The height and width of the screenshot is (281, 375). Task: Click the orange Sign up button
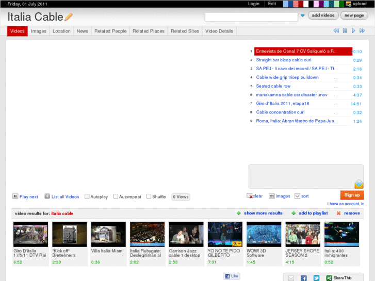click(352, 195)
